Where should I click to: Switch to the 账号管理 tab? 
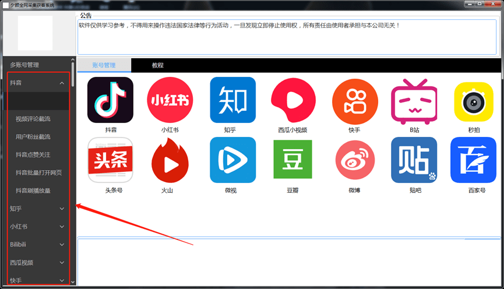pyautogui.click(x=104, y=65)
